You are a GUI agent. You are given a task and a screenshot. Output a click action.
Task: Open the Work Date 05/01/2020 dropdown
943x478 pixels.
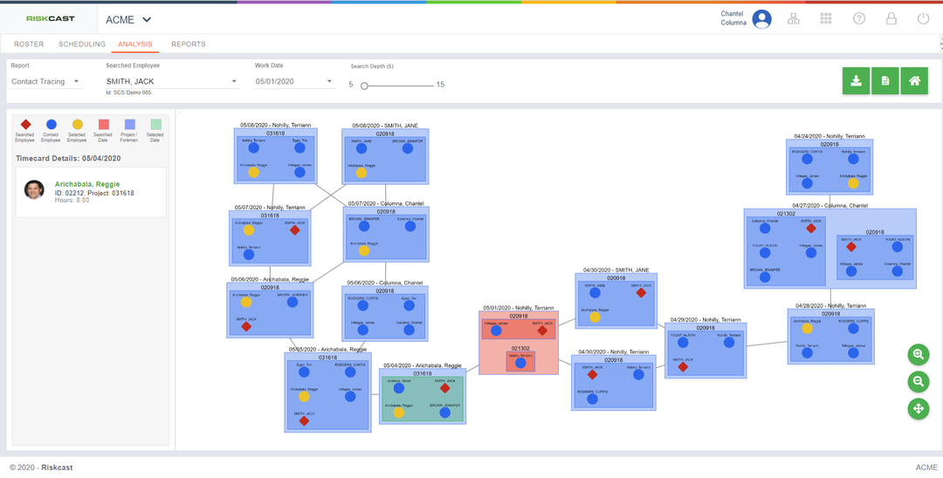(295, 82)
